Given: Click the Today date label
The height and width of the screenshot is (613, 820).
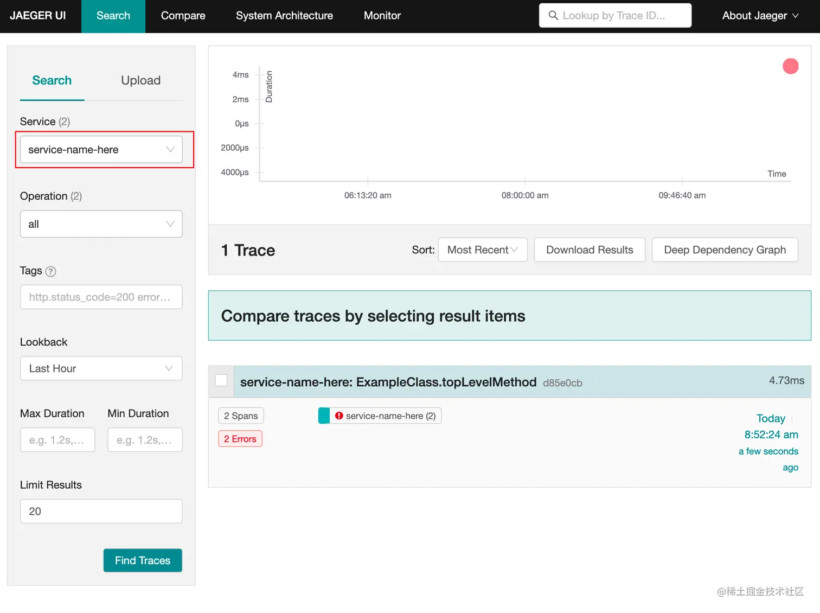Looking at the screenshot, I should [771, 418].
